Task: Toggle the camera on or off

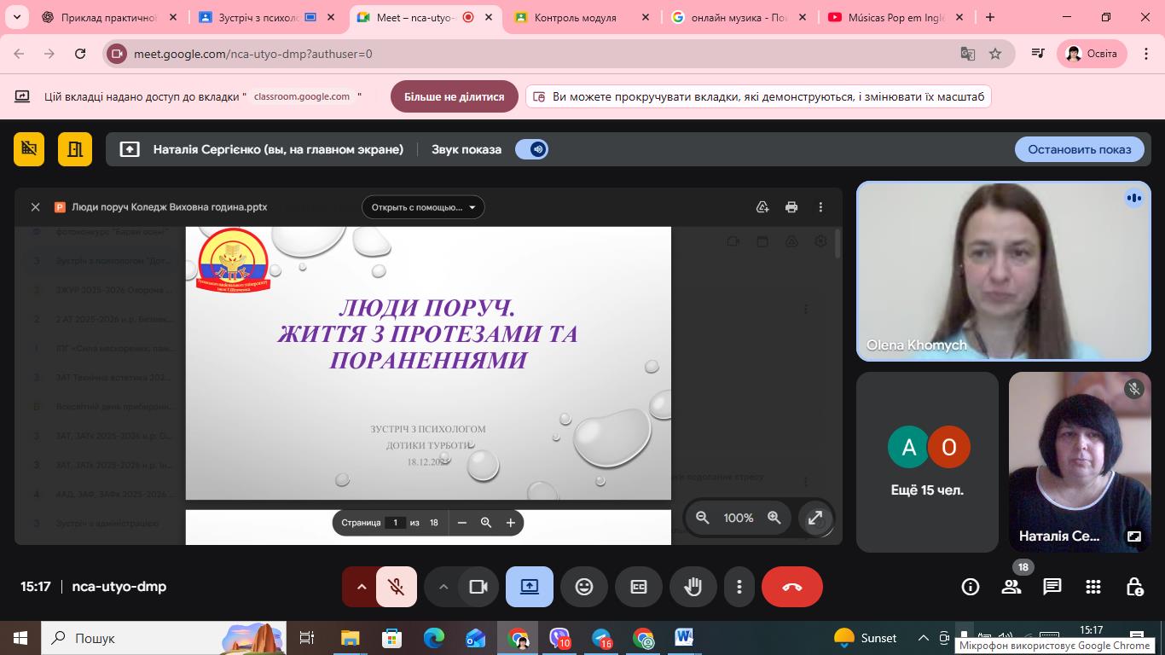Action: (478, 587)
